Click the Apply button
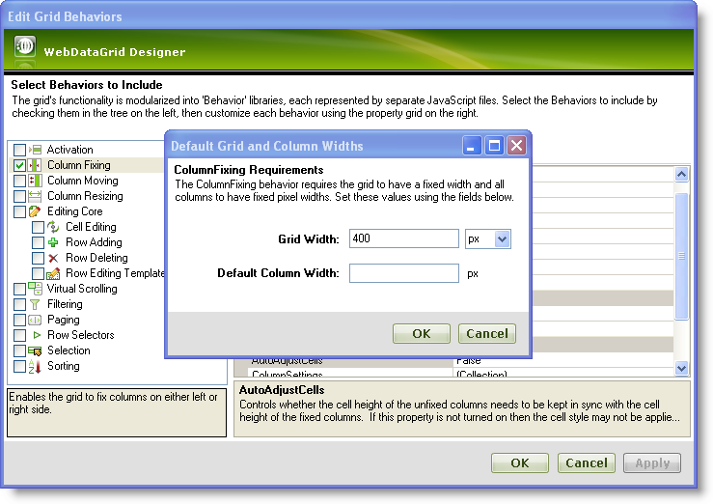 (x=652, y=463)
